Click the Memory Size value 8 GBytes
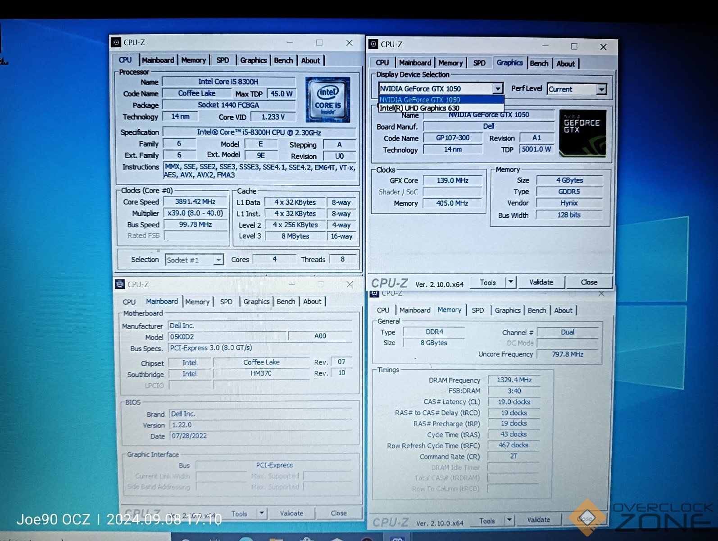This screenshot has width=718, height=541. coord(434,343)
